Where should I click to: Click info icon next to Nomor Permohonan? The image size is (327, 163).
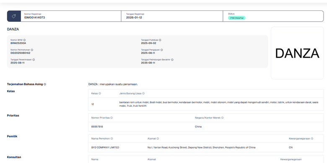[x=32, y=50]
